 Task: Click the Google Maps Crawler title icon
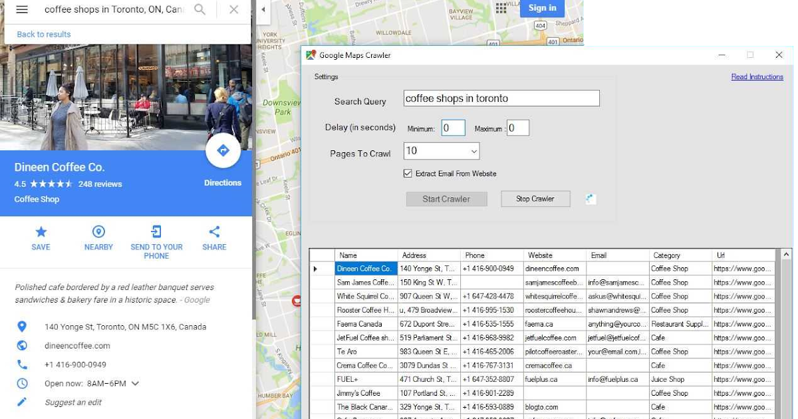(x=311, y=55)
